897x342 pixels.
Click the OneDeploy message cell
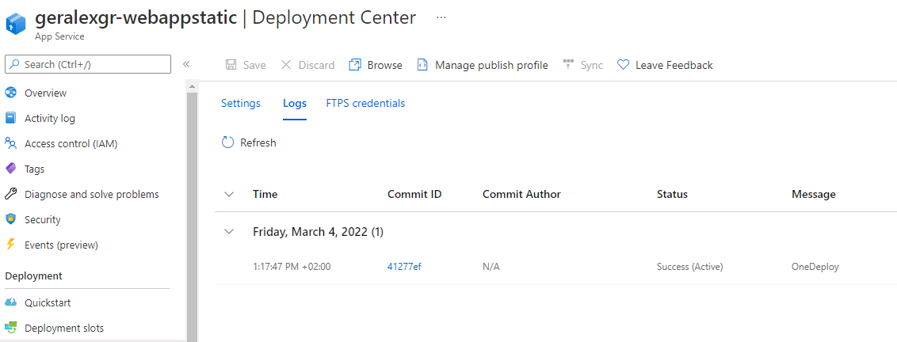point(815,267)
